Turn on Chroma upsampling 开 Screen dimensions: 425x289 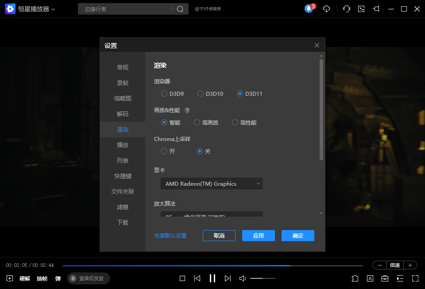tap(164, 151)
